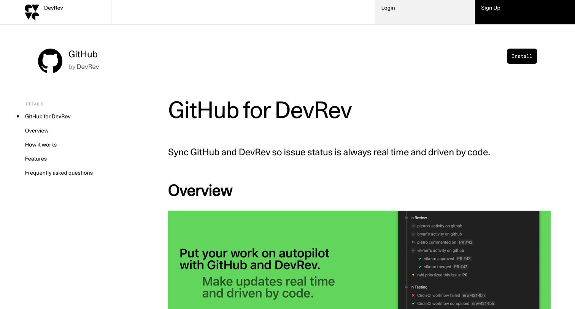Expand bryan's activity on github chevron
This screenshot has width=575, height=309.
pyautogui.click(x=413, y=234)
